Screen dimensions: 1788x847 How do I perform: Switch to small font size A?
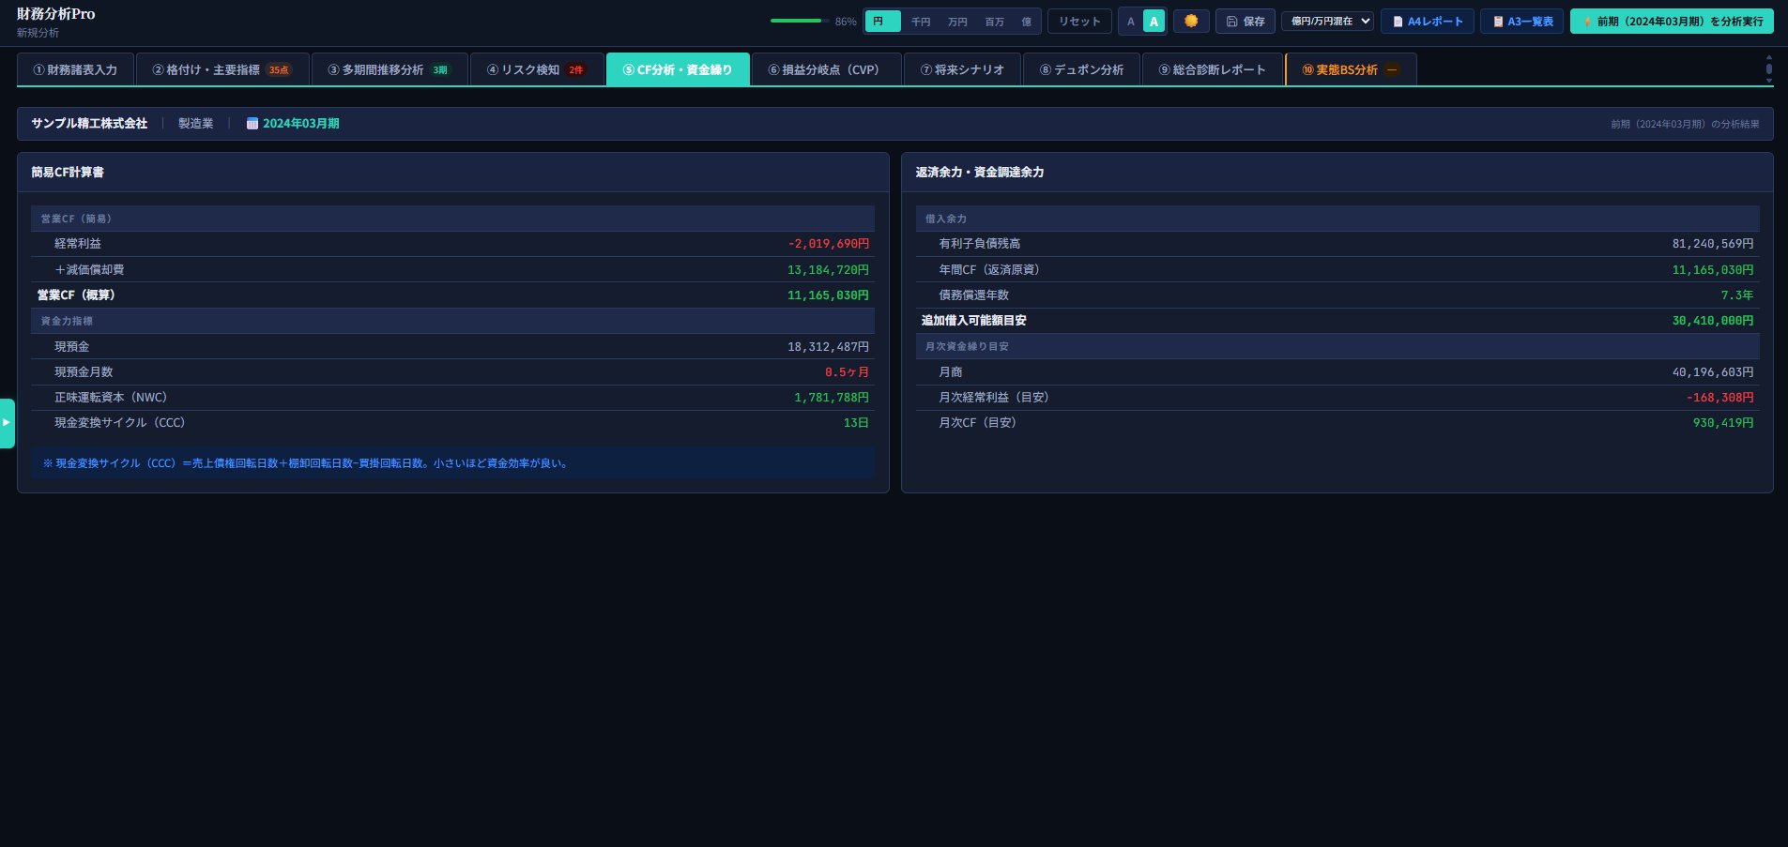pyautogui.click(x=1131, y=22)
